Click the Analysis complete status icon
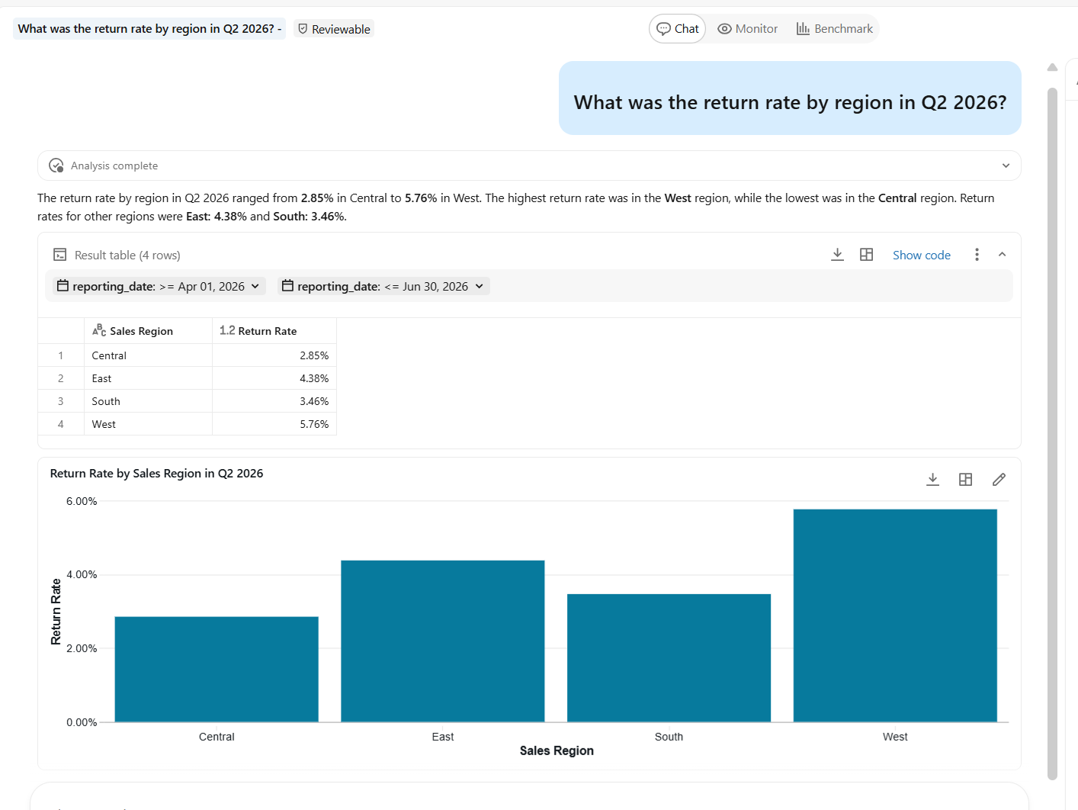 click(x=56, y=166)
